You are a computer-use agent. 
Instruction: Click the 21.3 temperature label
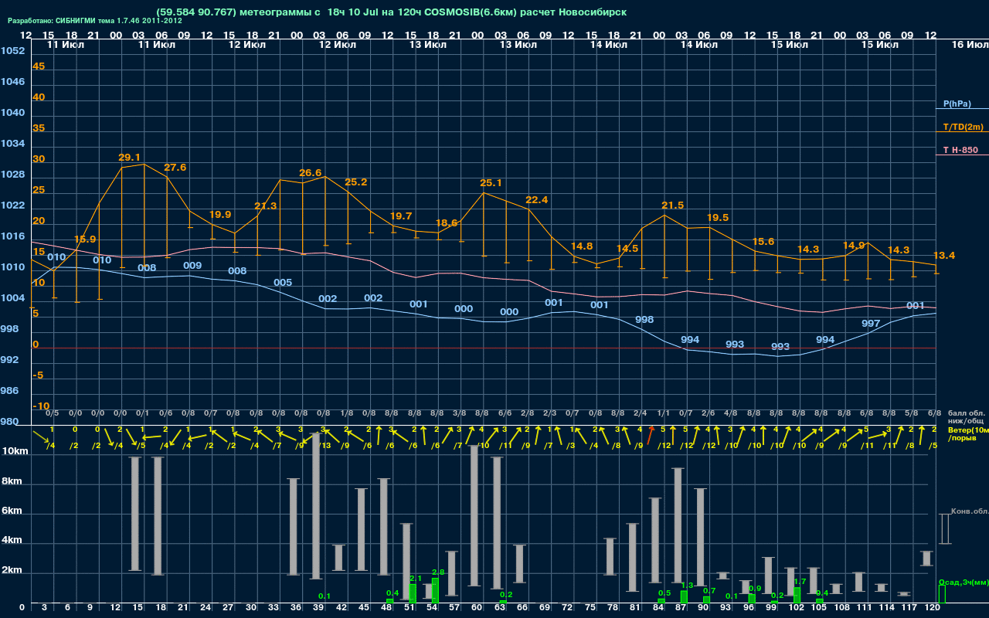pos(266,206)
